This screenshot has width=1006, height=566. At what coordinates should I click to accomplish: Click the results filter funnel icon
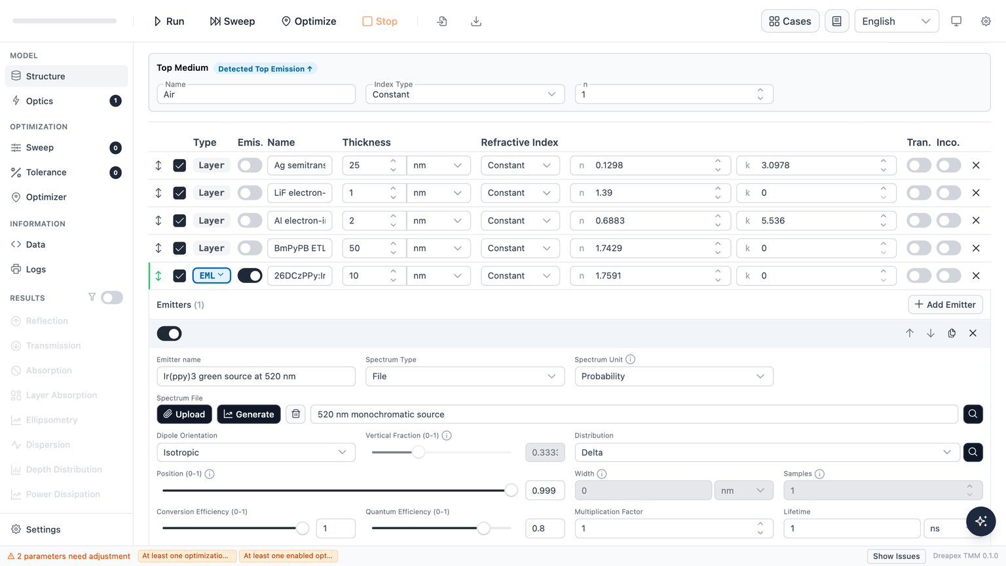click(x=92, y=297)
